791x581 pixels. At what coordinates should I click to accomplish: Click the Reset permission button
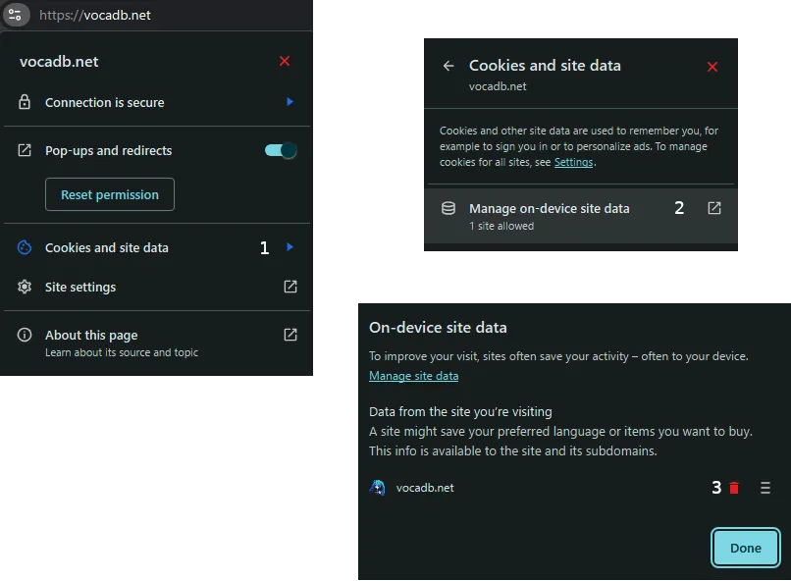tap(109, 194)
